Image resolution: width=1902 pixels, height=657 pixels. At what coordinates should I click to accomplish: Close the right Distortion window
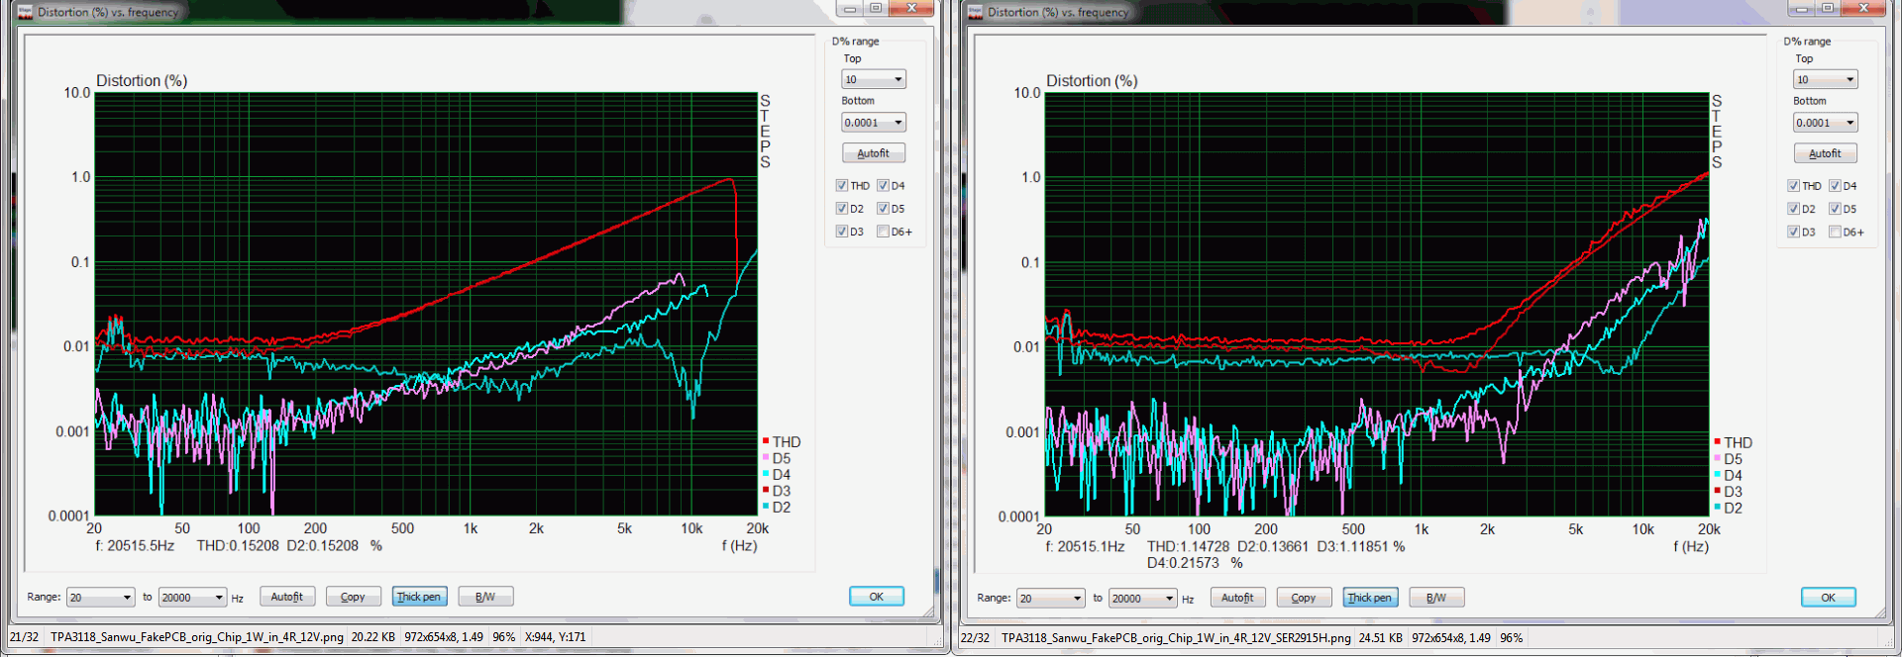click(x=1863, y=8)
